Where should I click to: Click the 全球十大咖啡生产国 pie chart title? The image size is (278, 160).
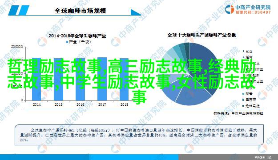[x=201, y=35]
